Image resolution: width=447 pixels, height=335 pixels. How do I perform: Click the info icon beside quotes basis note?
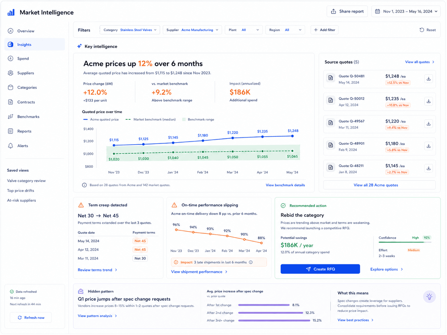click(x=84, y=185)
